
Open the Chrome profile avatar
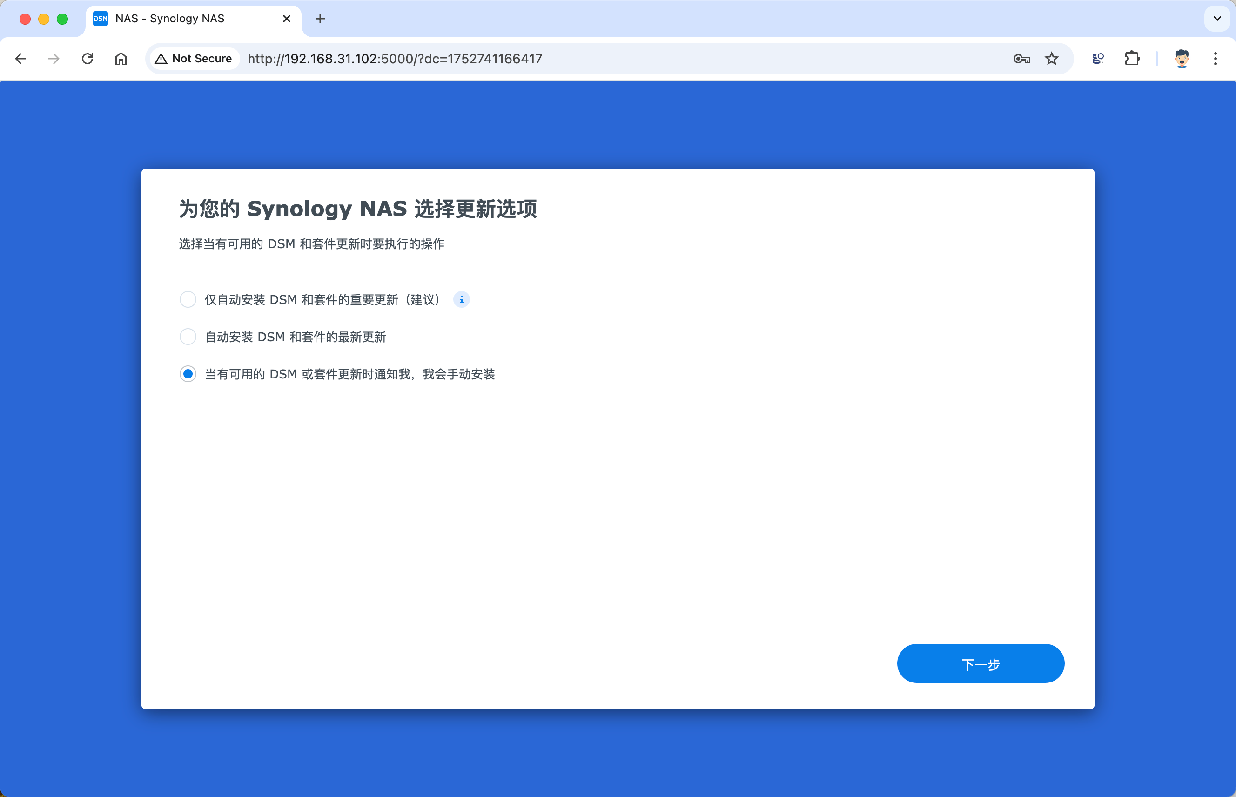coord(1182,59)
